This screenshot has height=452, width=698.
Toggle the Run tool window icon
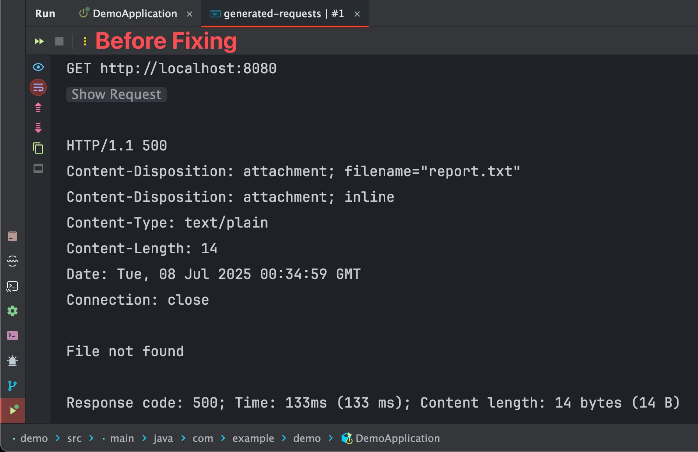(x=12, y=410)
